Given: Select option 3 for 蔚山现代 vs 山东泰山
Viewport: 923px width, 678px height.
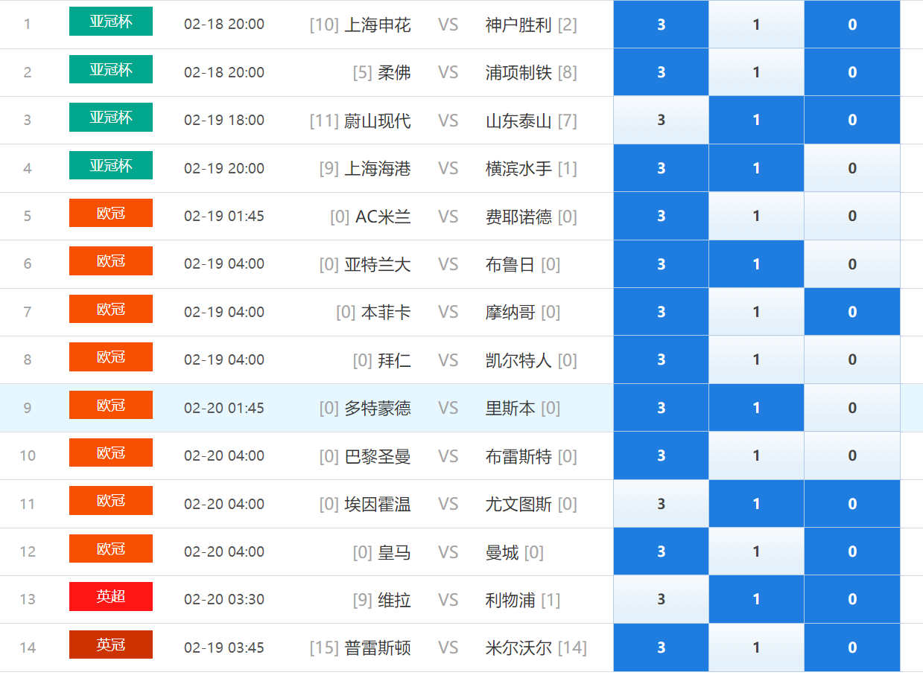Looking at the screenshot, I should point(661,120).
